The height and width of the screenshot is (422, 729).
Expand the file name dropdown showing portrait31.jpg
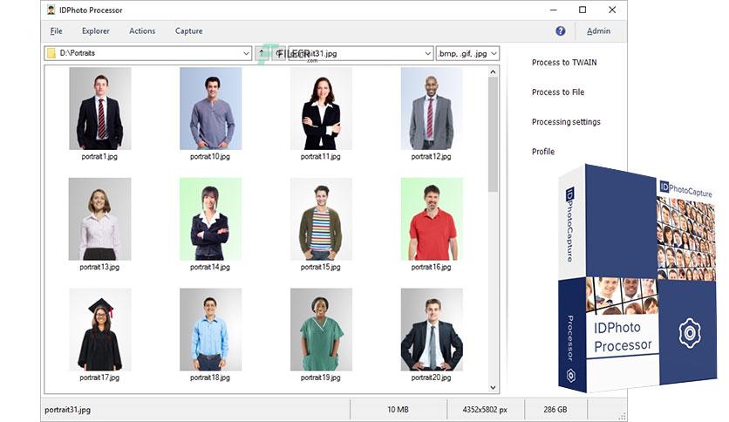[428, 53]
